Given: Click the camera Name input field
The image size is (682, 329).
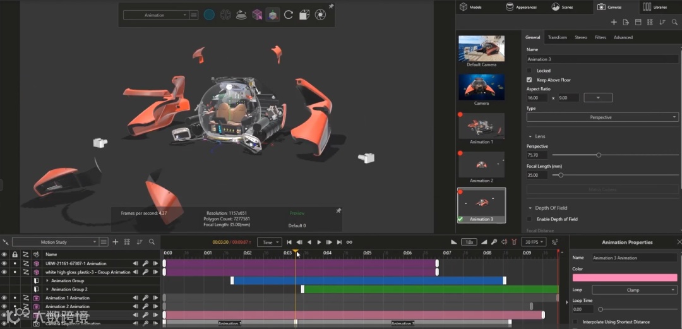Looking at the screenshot, I should (602, 59).
